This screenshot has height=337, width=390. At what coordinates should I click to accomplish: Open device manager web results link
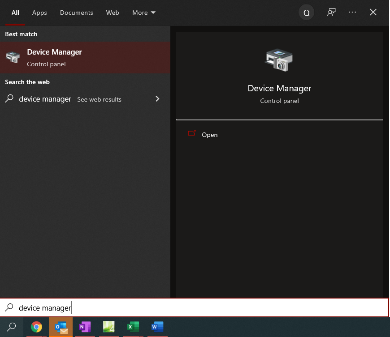(x=69, y=99)
